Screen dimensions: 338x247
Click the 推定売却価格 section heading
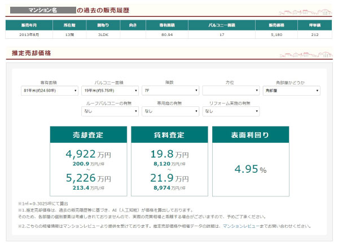pyautogui.click(x=31, y=53)
